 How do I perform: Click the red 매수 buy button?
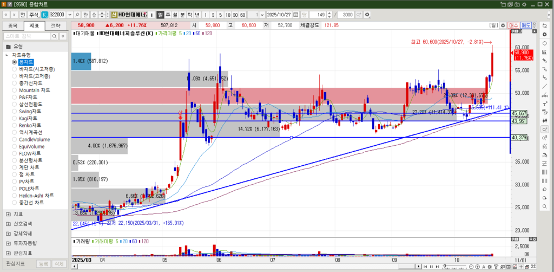pos(513,25)
